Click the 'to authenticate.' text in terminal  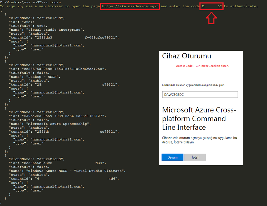(241, 6)
